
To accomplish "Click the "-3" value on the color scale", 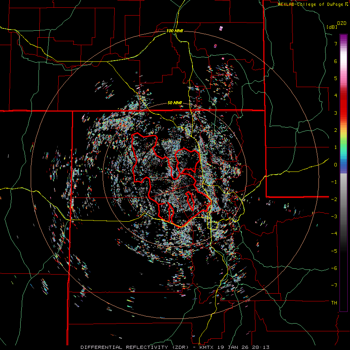I will pyautogui.click(x=334, y=216).
